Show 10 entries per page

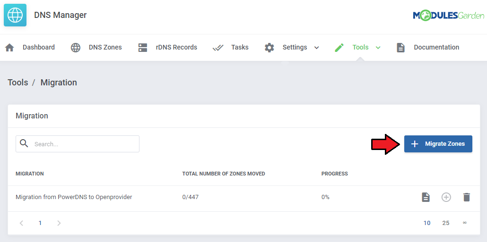[427, 223]
